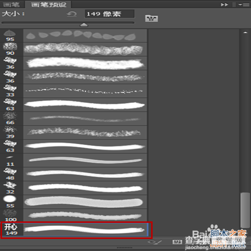The width and height of the screenshot is (251, 251).
Task: Select the textured brush preset 90
Action: [74, 49]
